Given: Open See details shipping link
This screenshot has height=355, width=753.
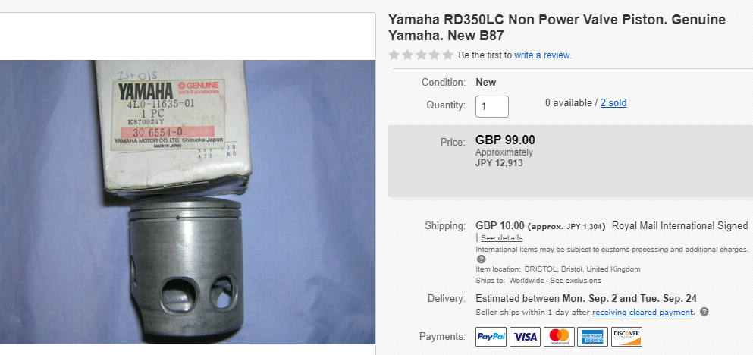Looking at the screenshot, I should (x=502, y=237).
